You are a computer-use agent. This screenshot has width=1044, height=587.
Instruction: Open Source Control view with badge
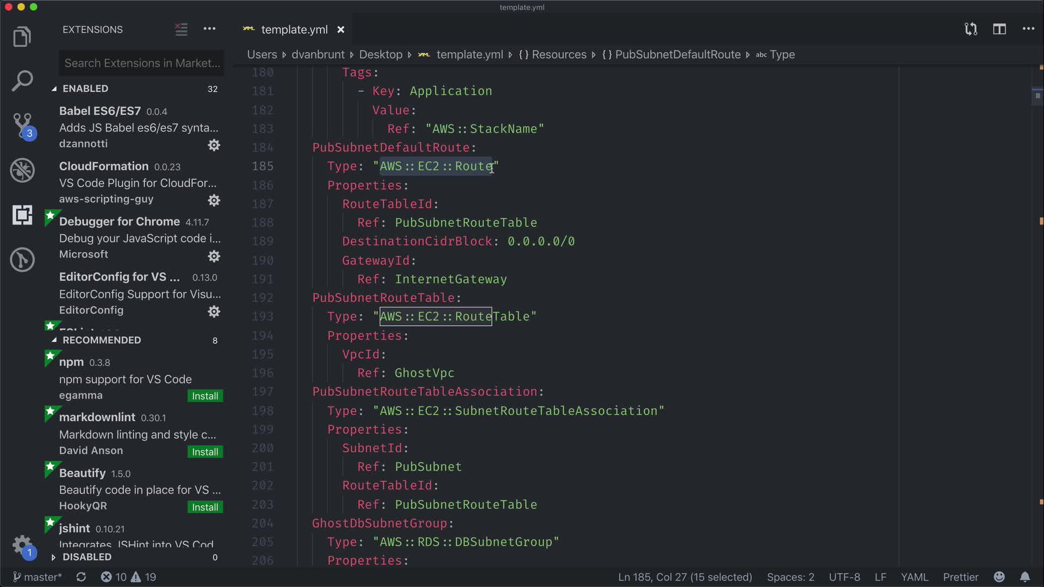[22, 125]
